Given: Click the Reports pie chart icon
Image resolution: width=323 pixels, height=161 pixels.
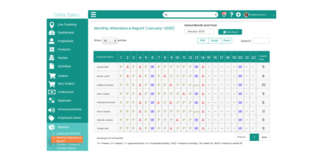Looking at the screenshot, I should point(52,127).
